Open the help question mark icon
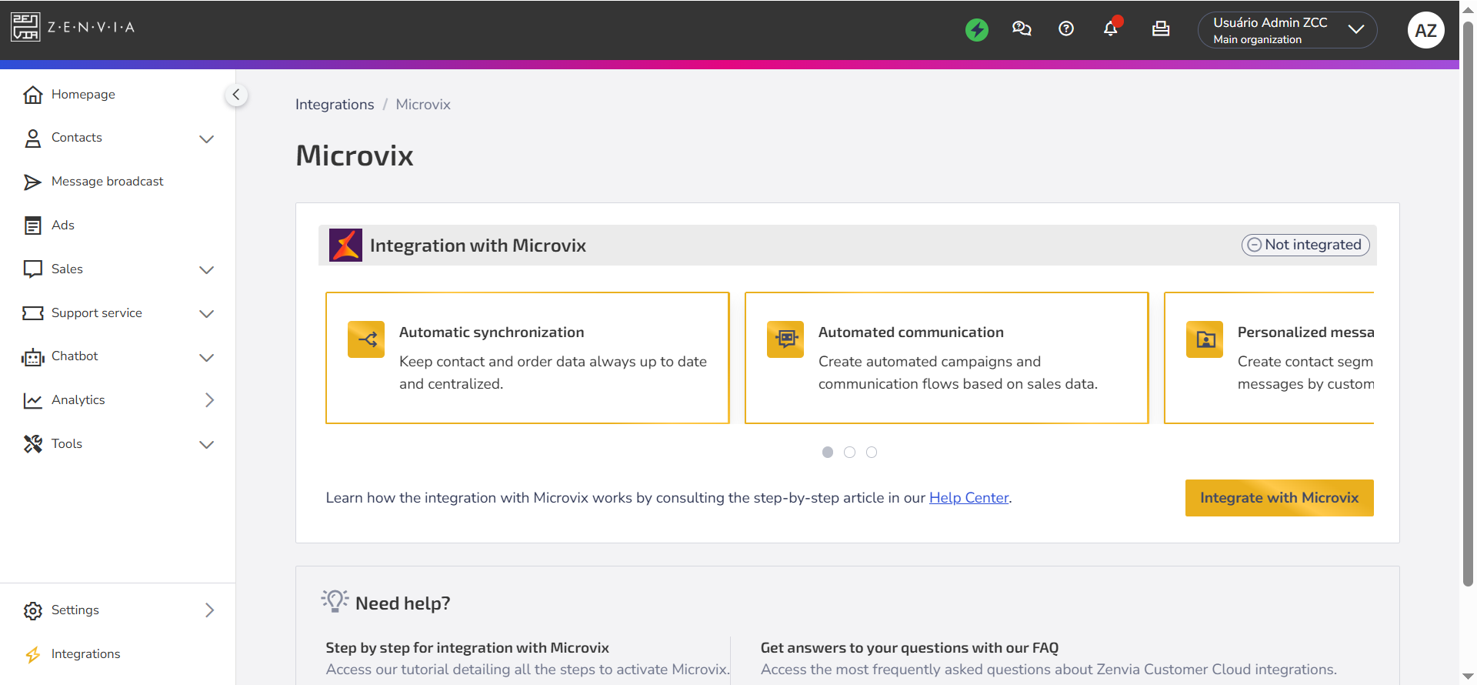Screen dimensions: 1477x685 (1066, 29)
